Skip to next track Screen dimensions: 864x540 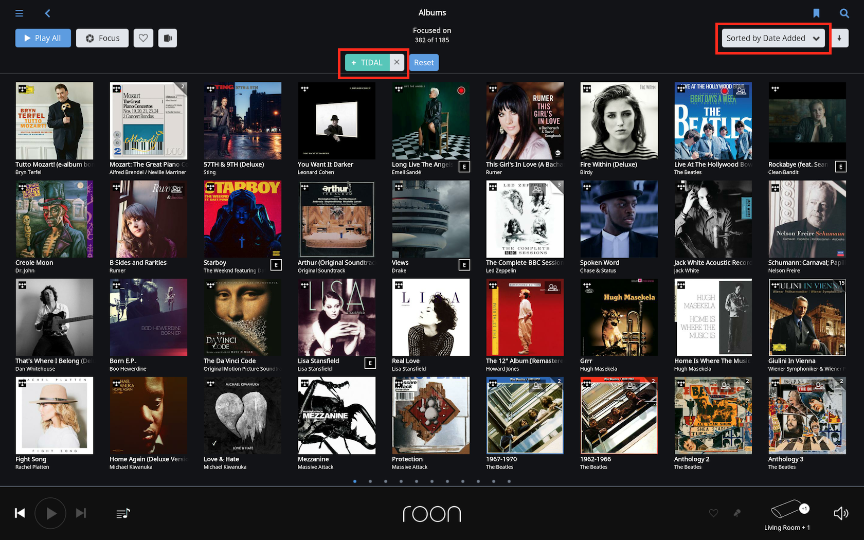(81, 513)
